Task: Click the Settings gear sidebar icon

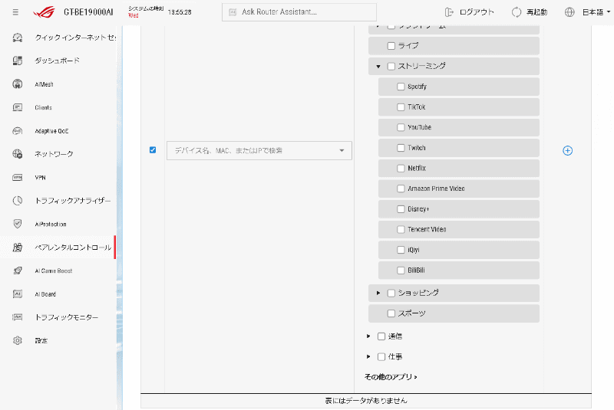Action: (x=17, y=340)
